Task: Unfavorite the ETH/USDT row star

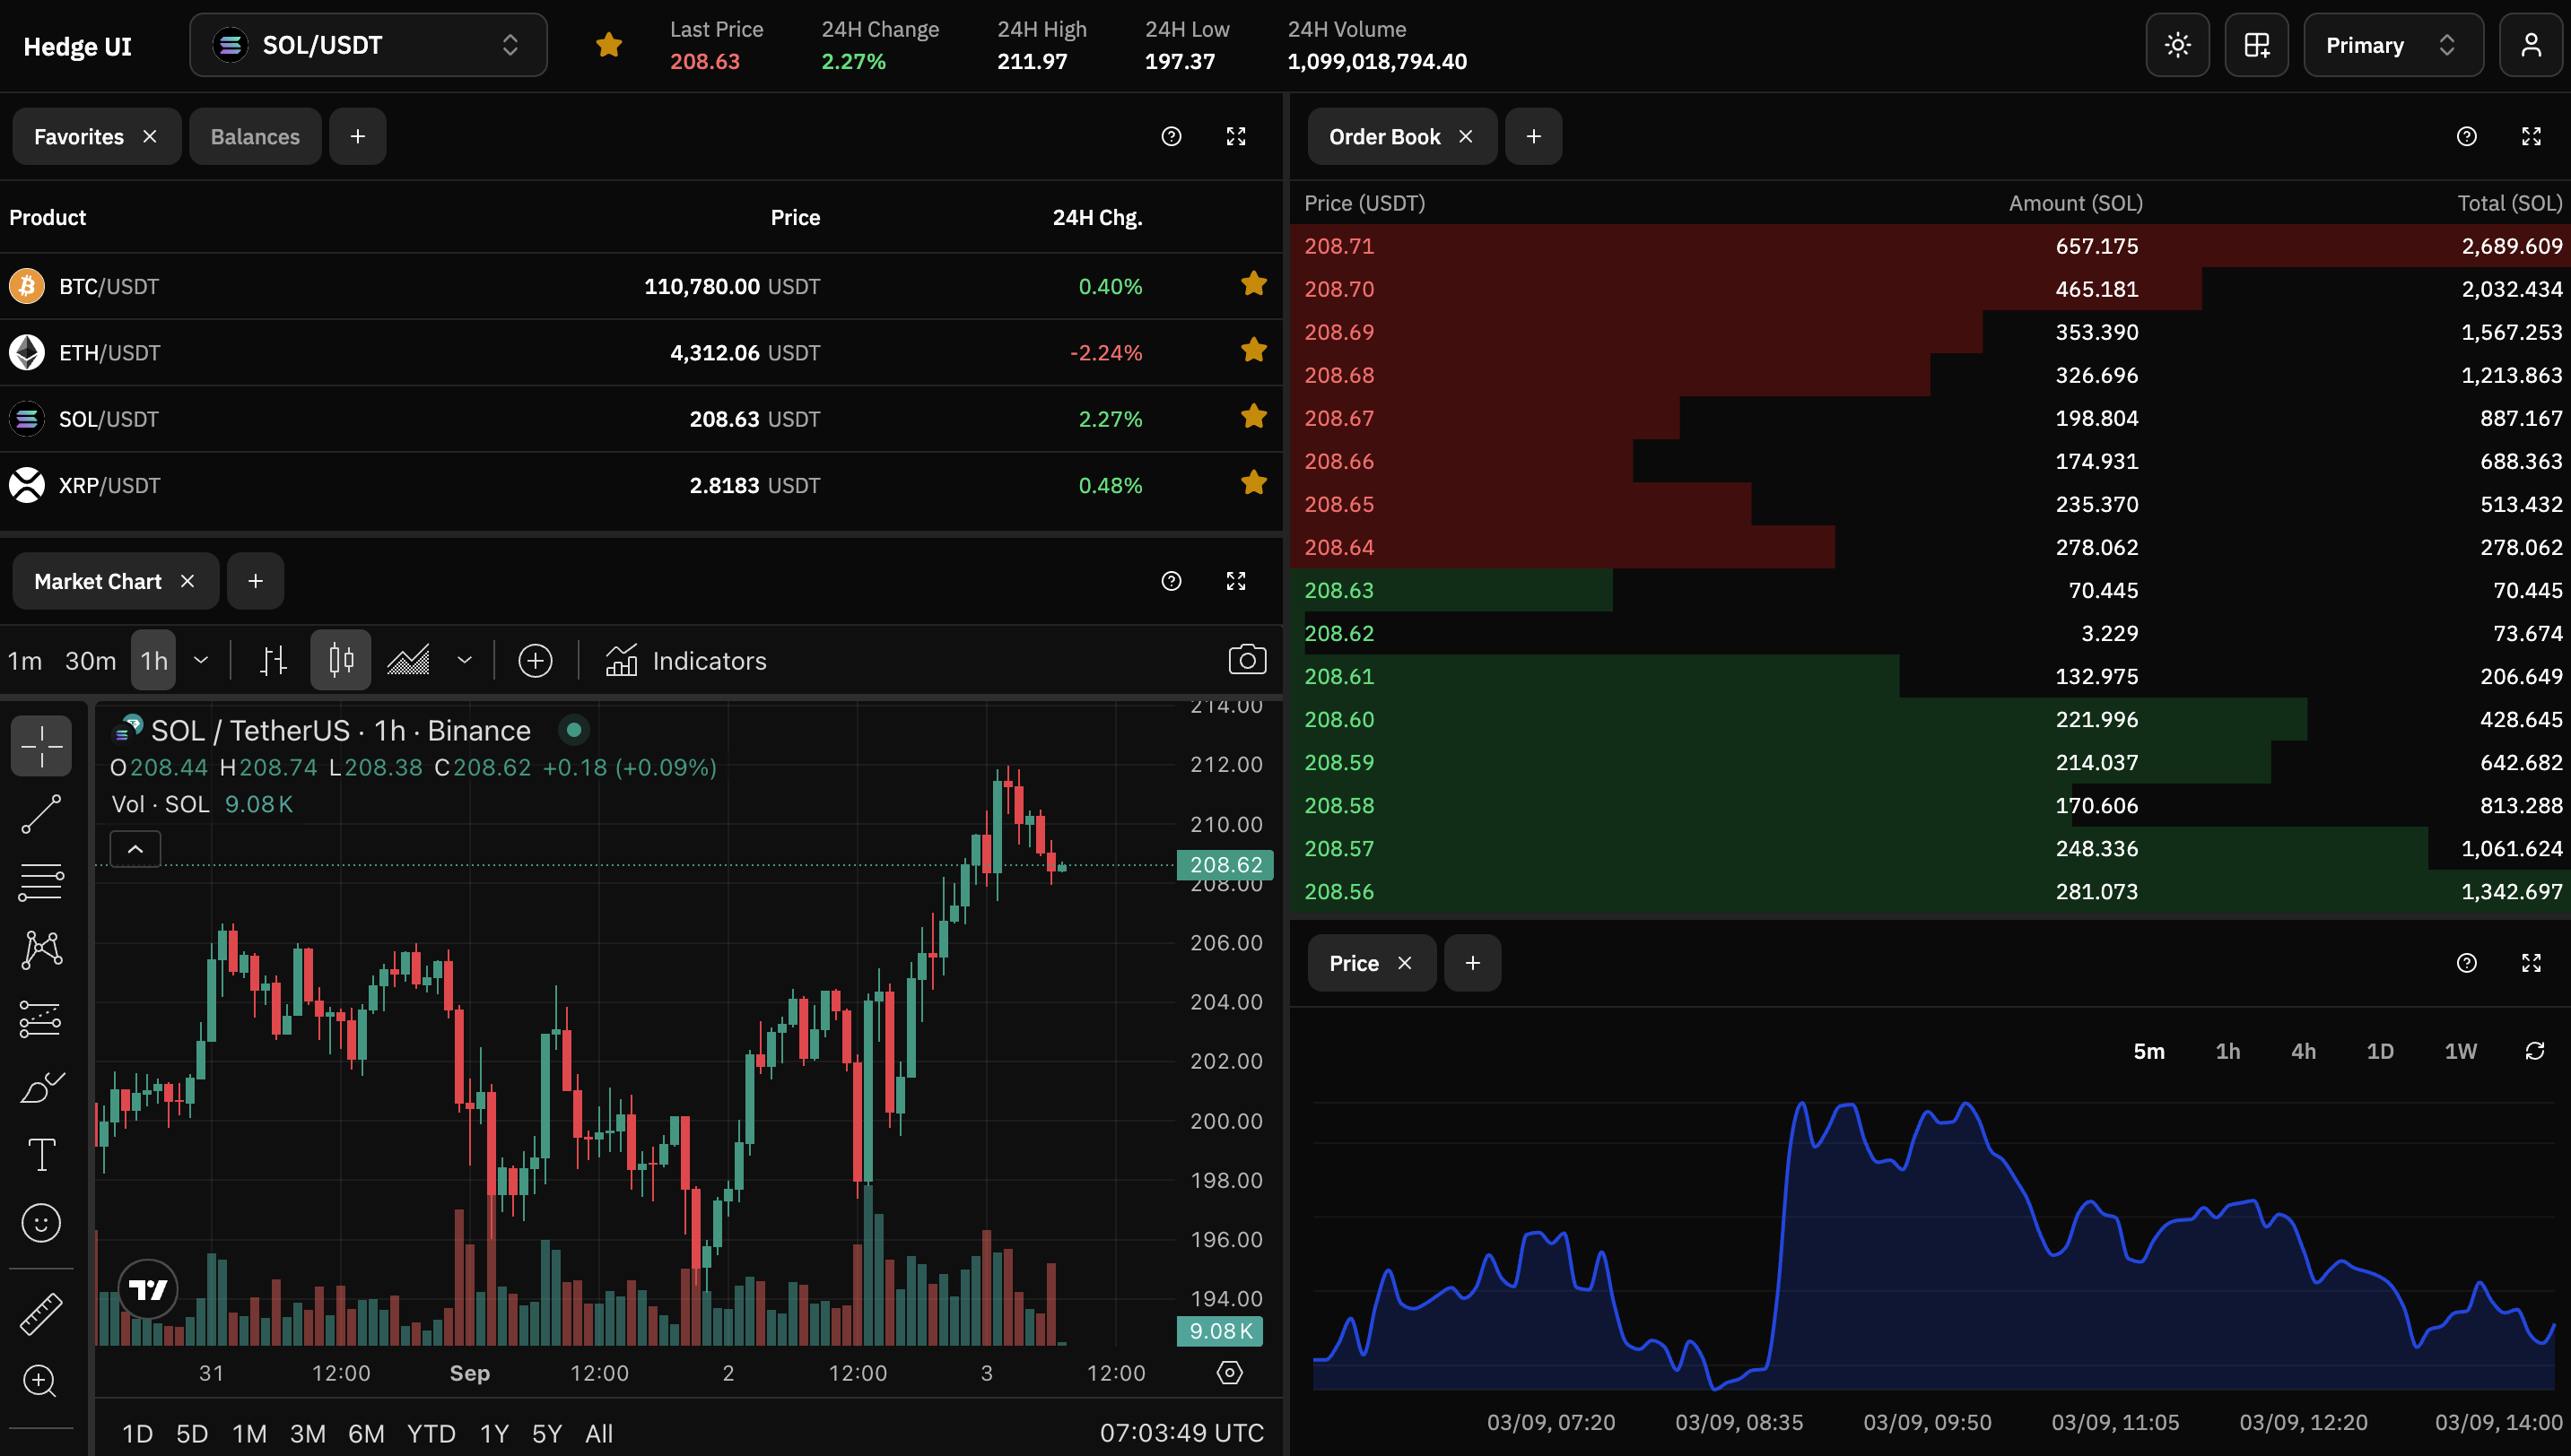Action: pos(1252,351)
